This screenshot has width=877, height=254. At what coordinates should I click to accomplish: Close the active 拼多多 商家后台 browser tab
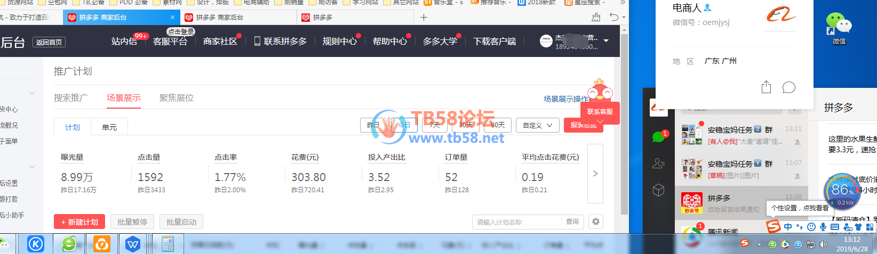point(172,17)
